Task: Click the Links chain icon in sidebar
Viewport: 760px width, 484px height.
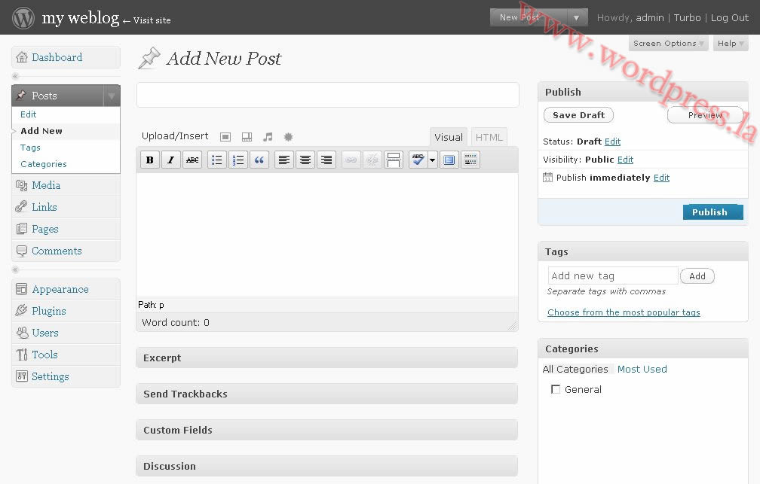Action: tap(22, 207)
